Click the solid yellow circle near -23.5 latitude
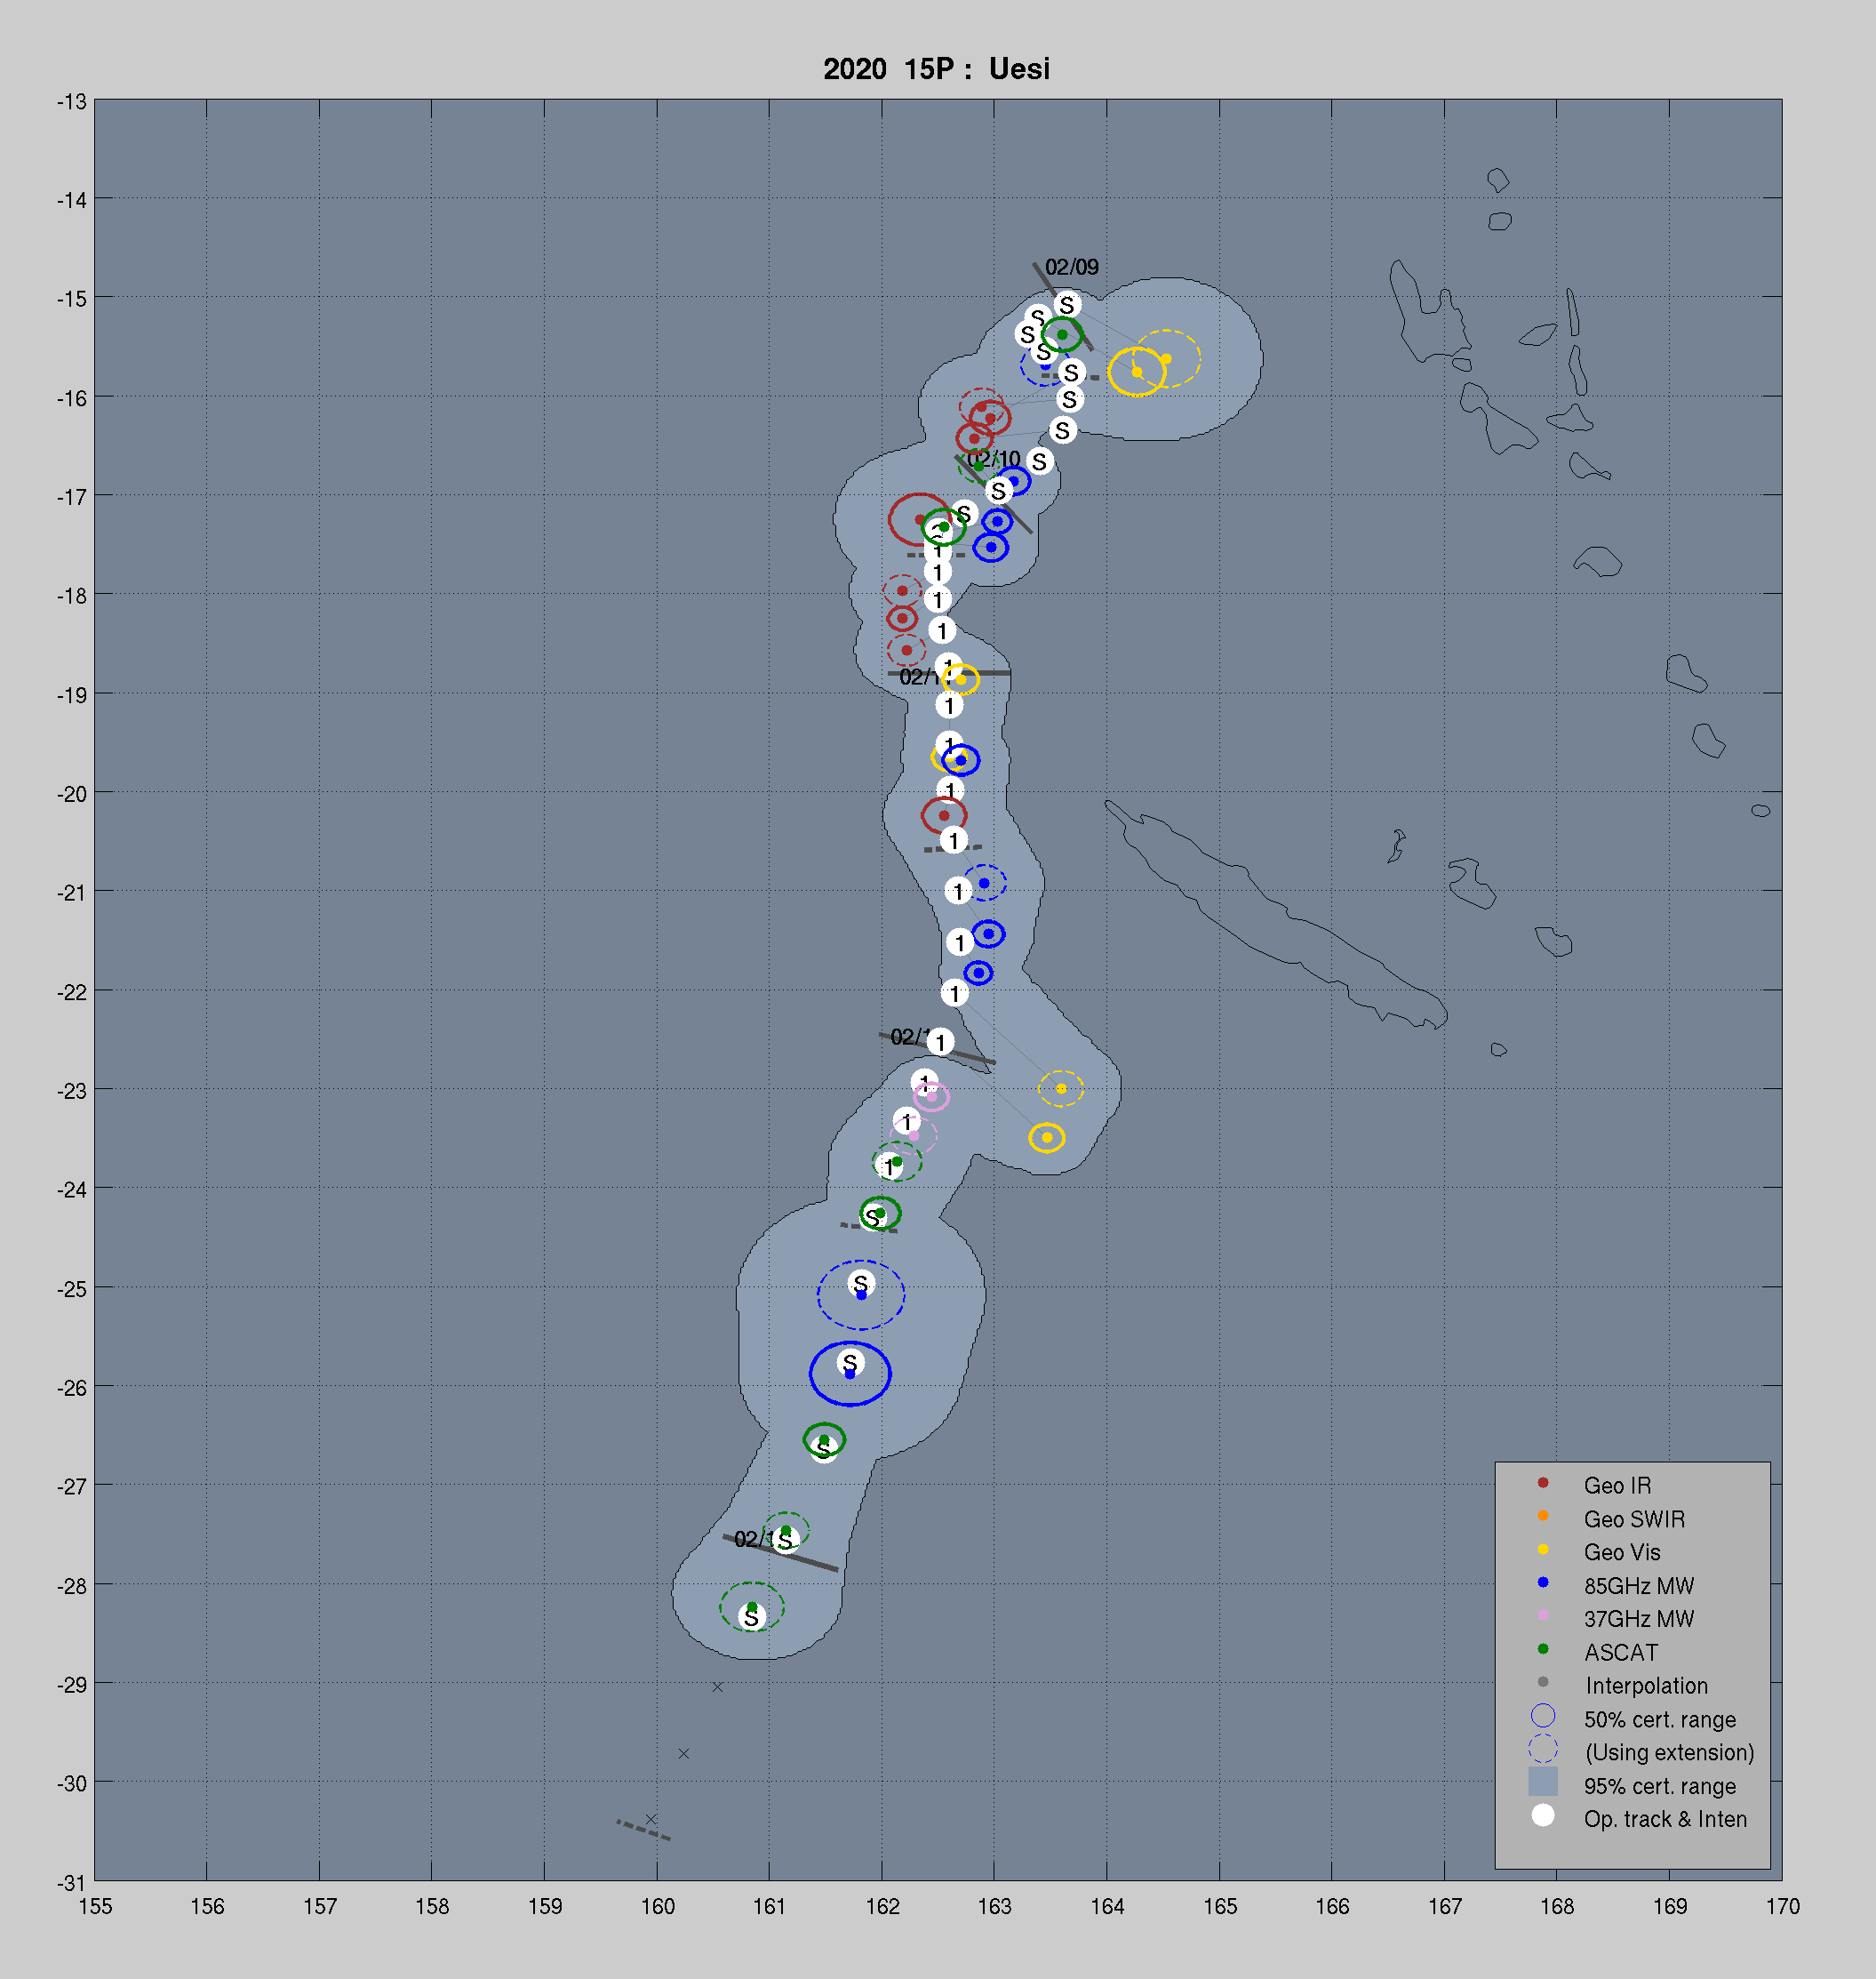Image resolution: width=1876 pixels, height=1979 pixels. pyautogui.click(x=1047, y=1138)
